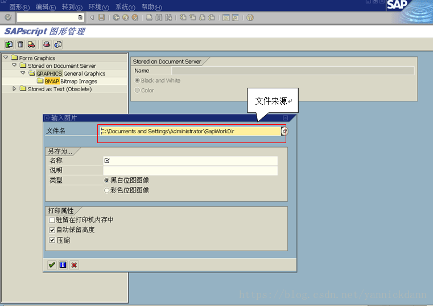Click the green checkmark Enter icon in toolbar
The width and height of the screenshot is (433, 306).
tap(8, 18)
